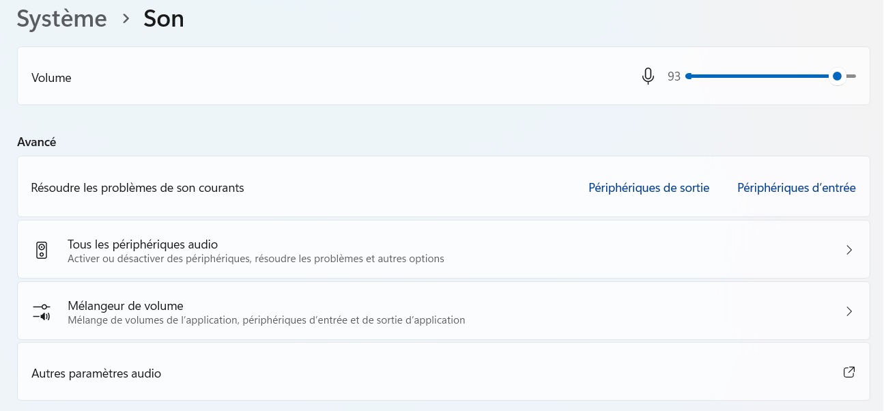Expand the chevron for Mélangeur de volume

(849, 311)
